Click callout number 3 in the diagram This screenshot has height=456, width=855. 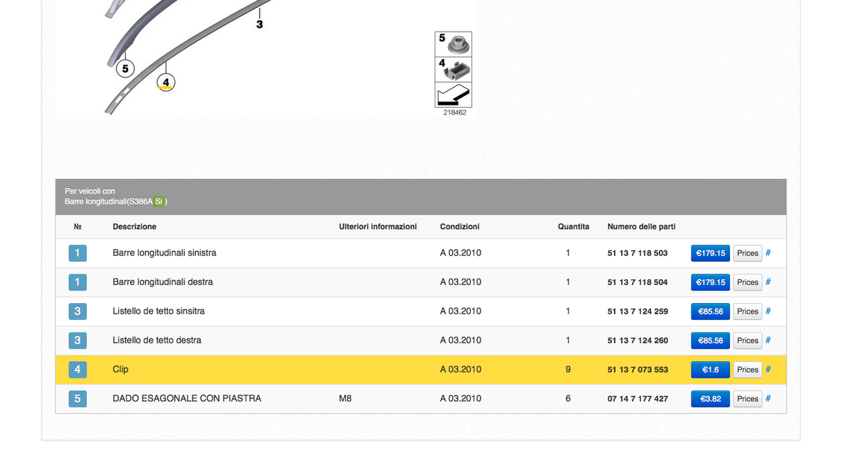click(x=259, y=24)
